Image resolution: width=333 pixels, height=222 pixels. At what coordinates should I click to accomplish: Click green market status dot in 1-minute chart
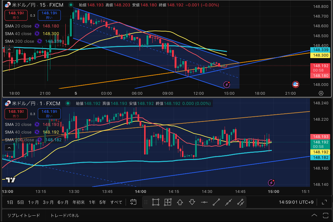tap(68, 103)
